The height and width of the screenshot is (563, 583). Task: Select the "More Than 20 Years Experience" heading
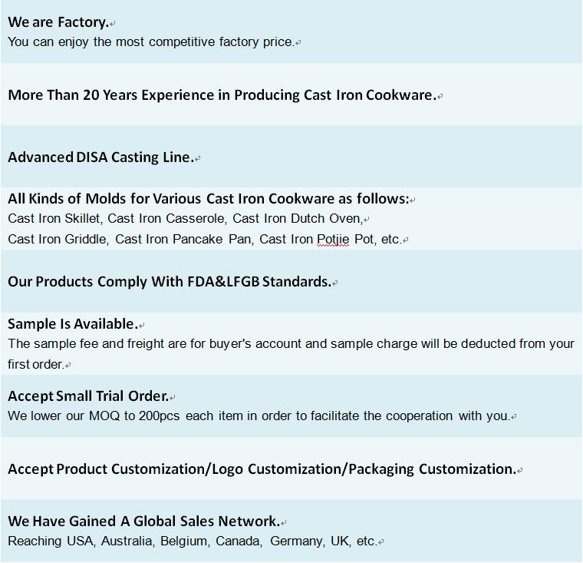(222, 95)
